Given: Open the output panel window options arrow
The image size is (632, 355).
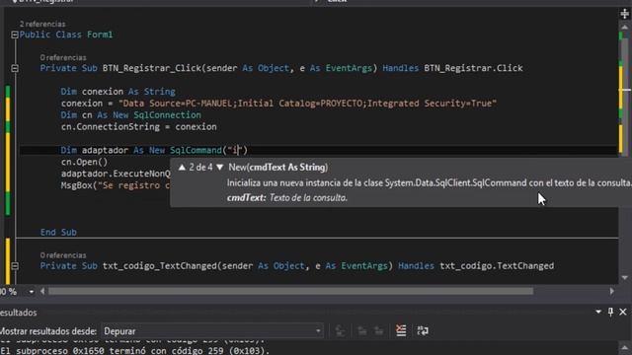Looking at the screenshot, I should pos(598,312).
